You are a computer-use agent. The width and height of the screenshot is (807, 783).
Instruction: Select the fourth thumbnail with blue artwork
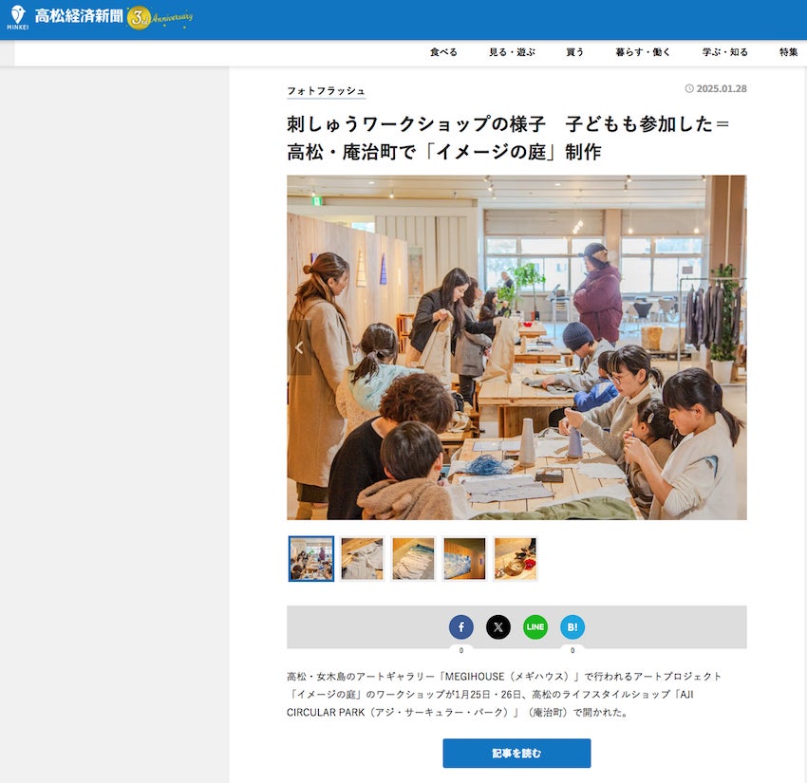pos(464,559)
